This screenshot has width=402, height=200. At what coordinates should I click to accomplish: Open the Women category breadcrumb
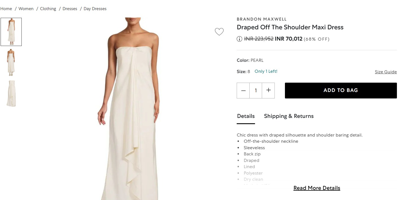click(26, 8)
